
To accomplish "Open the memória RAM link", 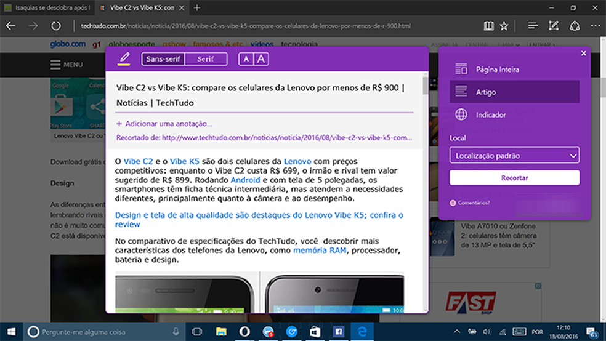I will 319,251.
